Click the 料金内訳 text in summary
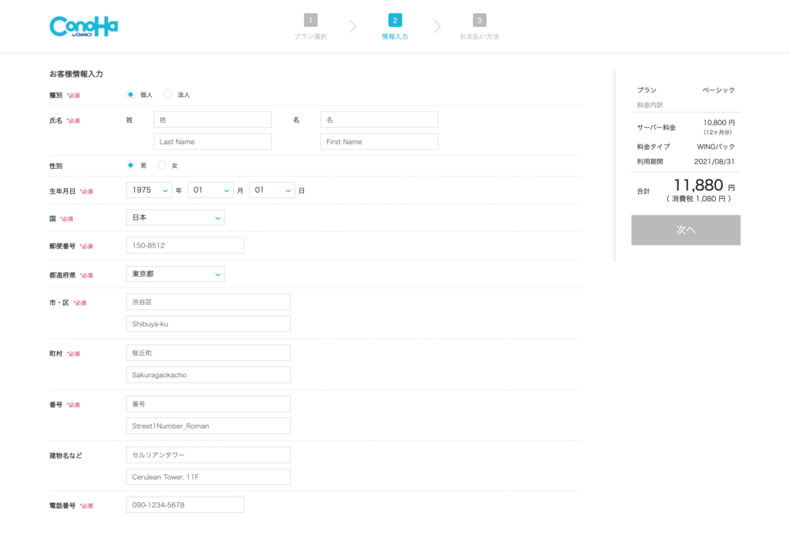 [650, 105]
